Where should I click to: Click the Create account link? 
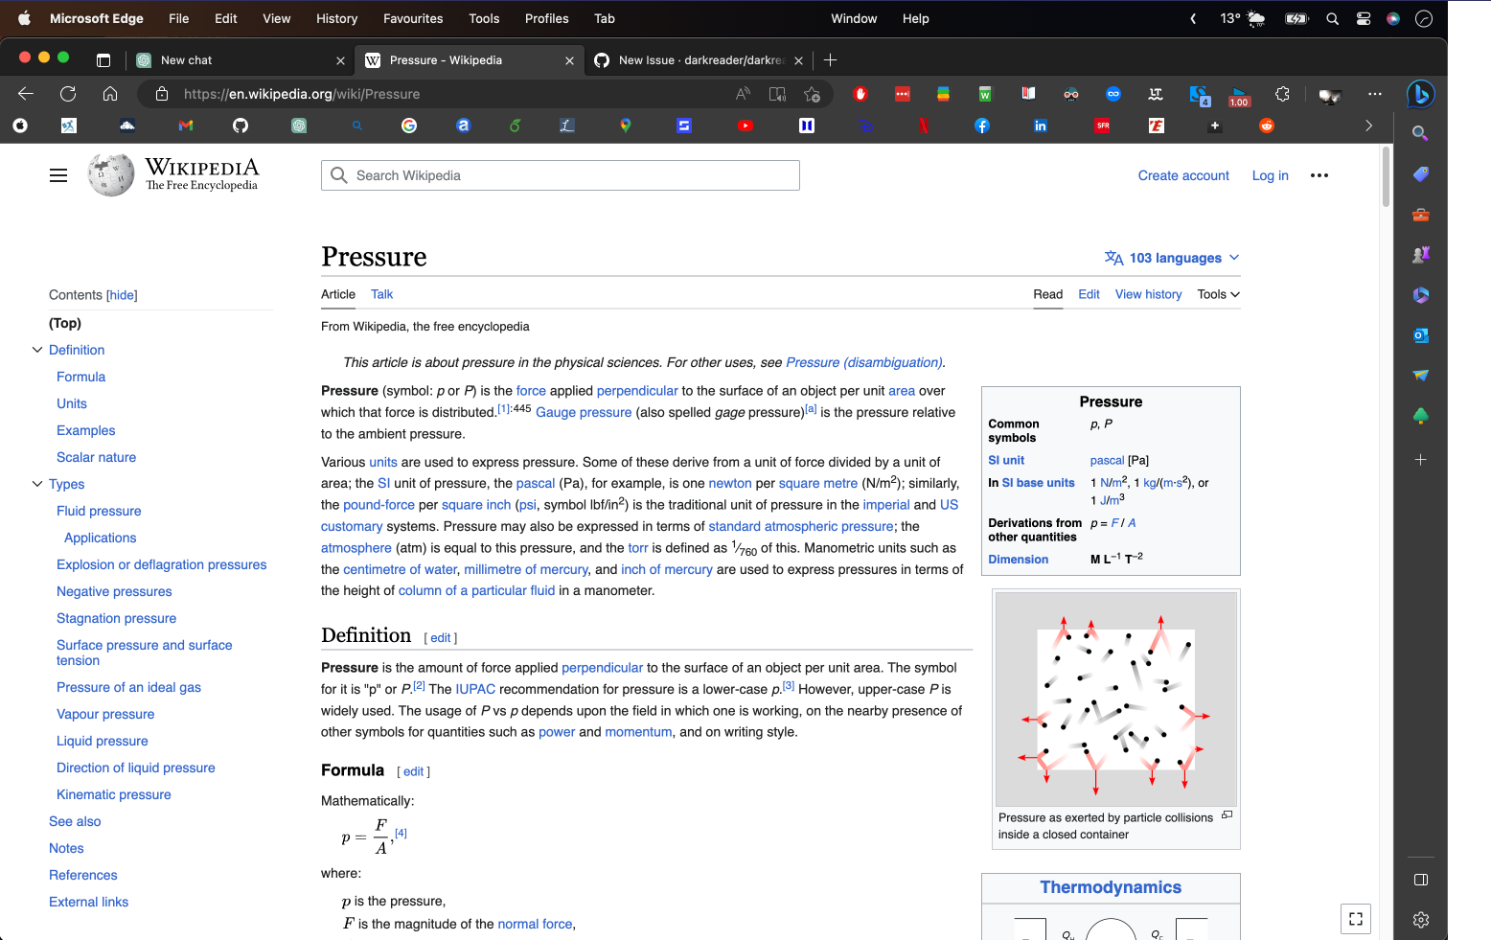point(1183,175)
